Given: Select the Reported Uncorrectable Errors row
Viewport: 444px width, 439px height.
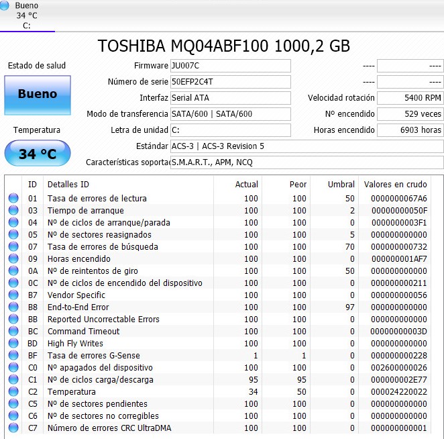Looking at the screenshot, I should tap(218, 319).
